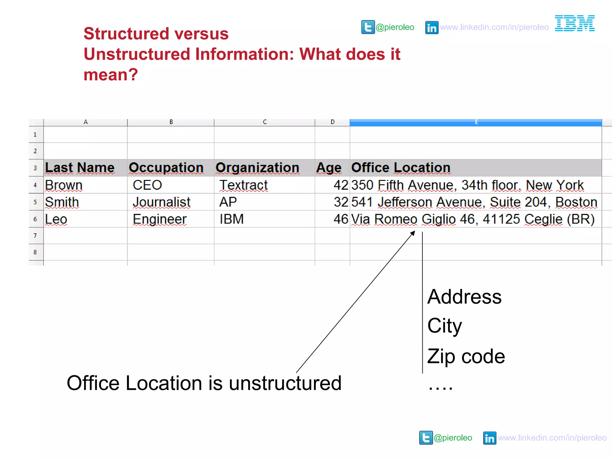Image resolution: width=613 pixels, height=460 pixels.
Task: Select highlighted column E header
Action: pyautogui.click(x=476, y=122)
